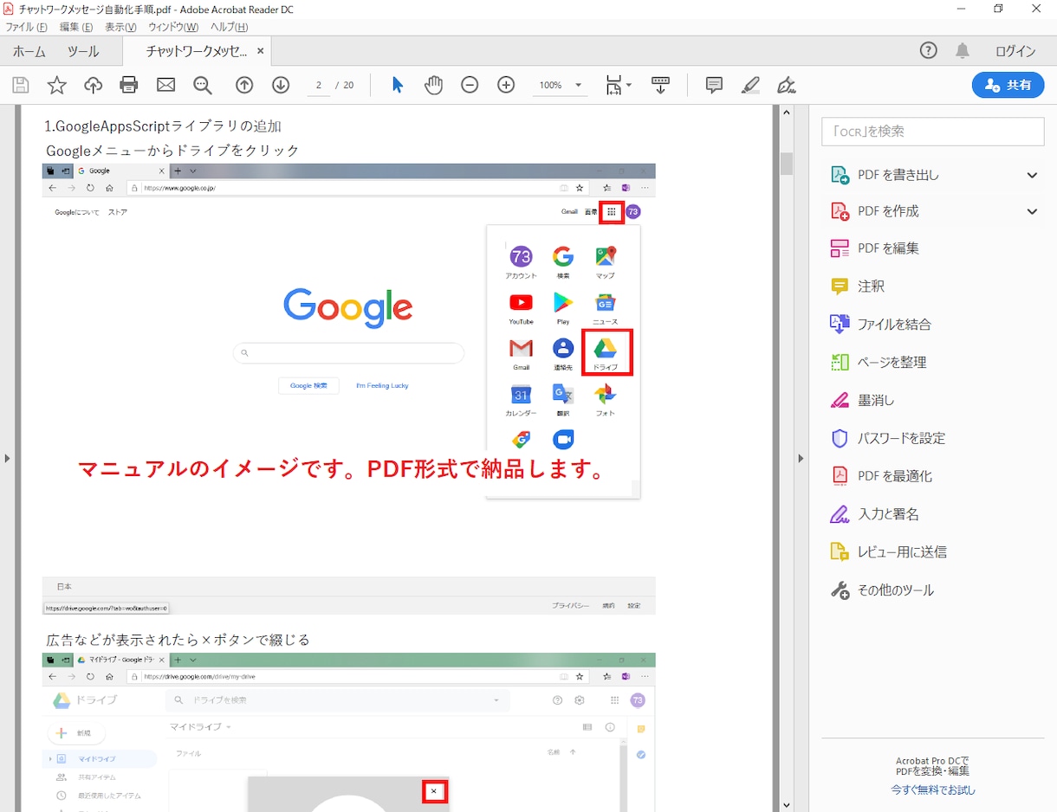Send file by email envelope icon

point(165,85)
